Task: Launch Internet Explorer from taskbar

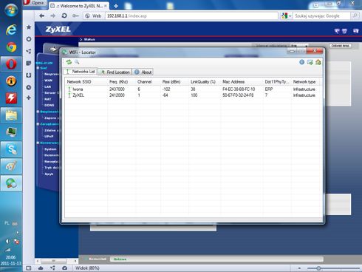Action: pos(11,30)
